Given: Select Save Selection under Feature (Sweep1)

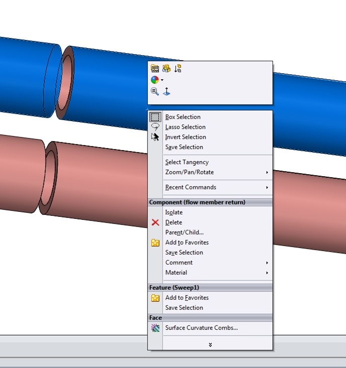Looking at the screenshot, I should click(184, 308).
